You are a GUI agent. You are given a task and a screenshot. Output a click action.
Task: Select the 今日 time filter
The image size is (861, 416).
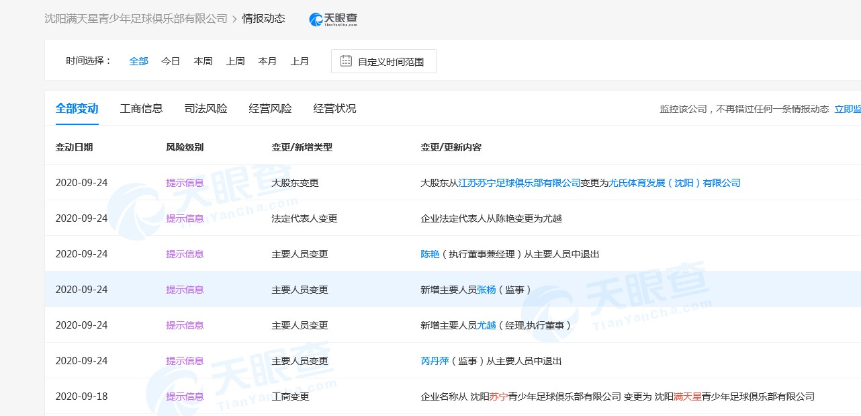tap(171, 61)
